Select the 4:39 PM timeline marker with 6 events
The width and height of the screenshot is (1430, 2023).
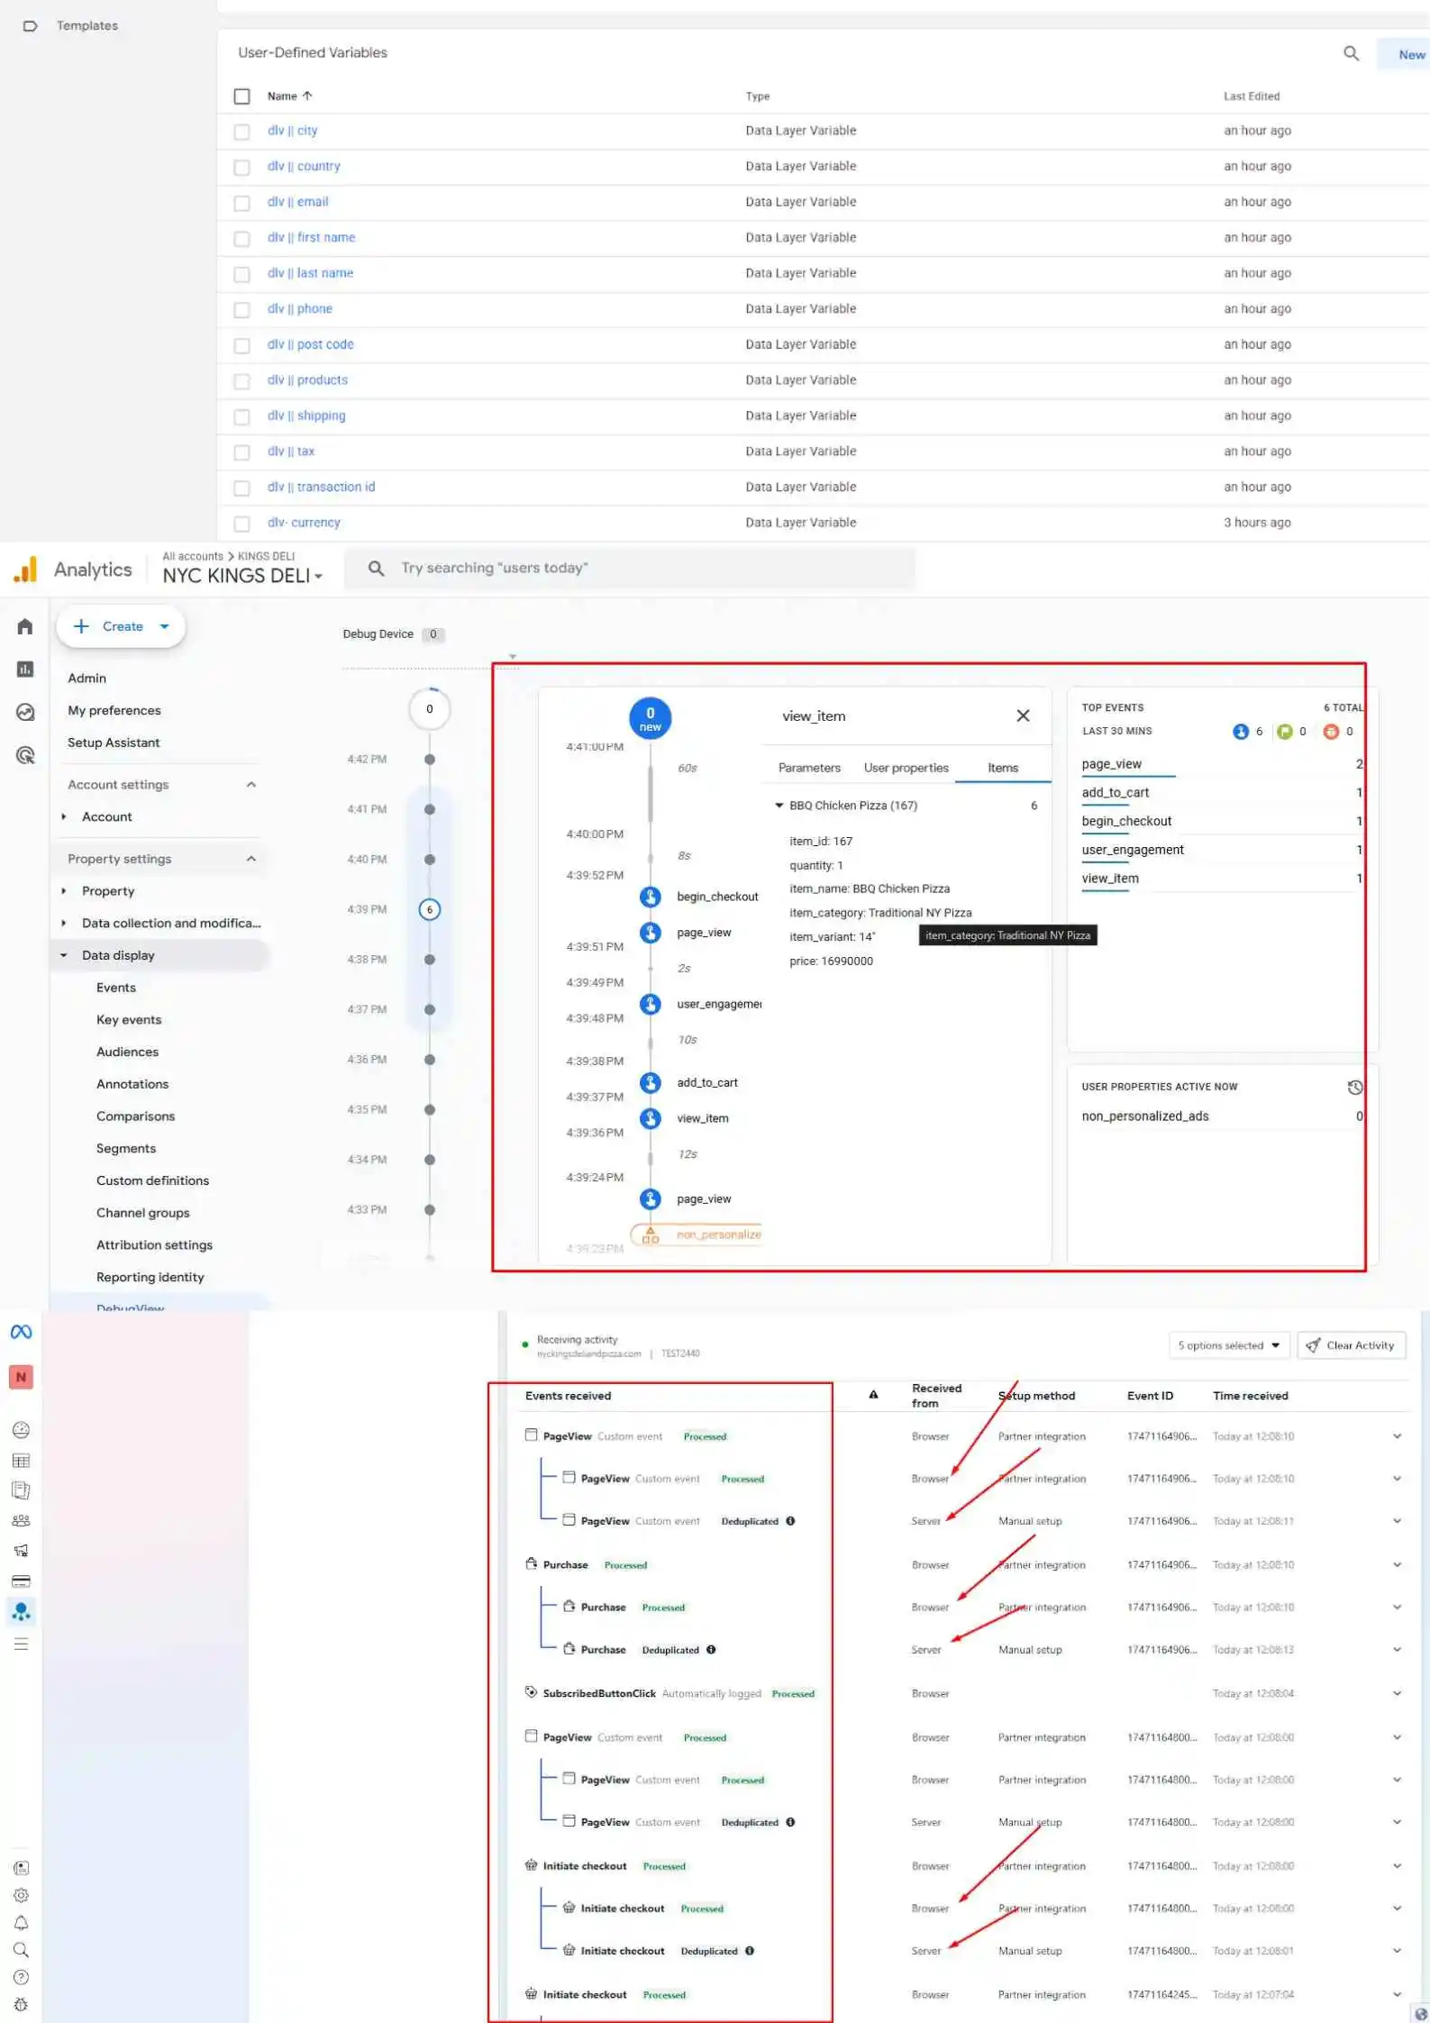(430, 909)
